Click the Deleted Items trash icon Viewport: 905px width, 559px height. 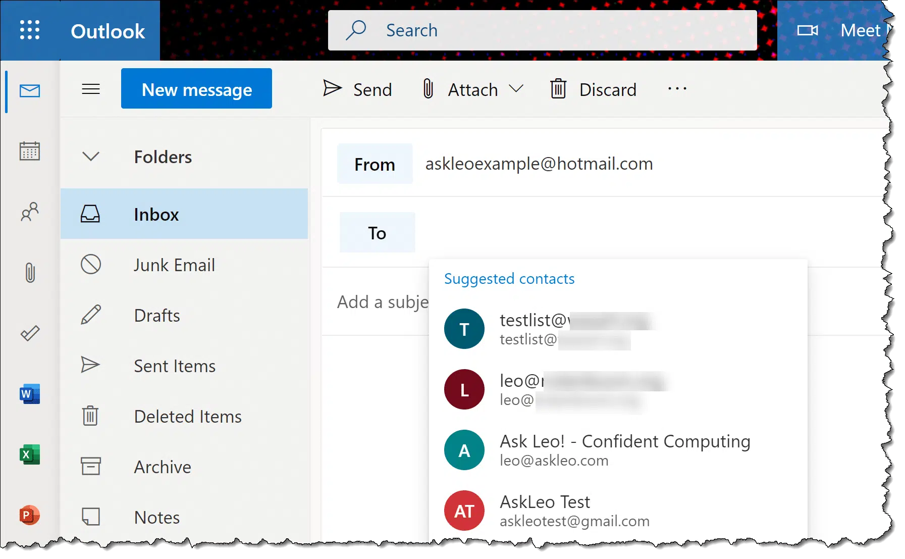[90, 416]
